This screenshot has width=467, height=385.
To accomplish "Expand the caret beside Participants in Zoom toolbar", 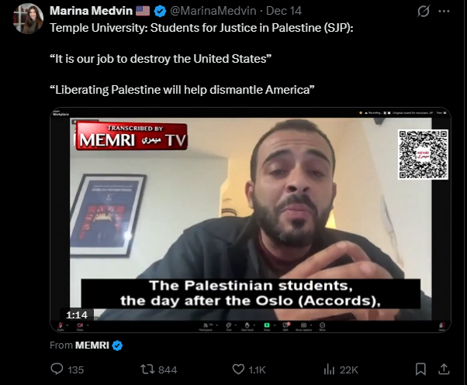I will [x=217, y=325].
